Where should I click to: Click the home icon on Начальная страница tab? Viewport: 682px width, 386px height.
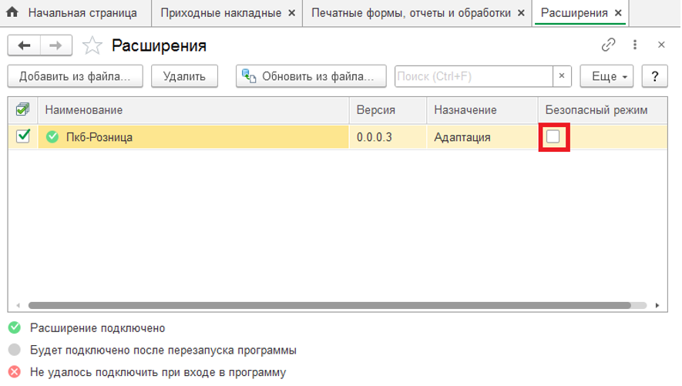click(12, 13)
